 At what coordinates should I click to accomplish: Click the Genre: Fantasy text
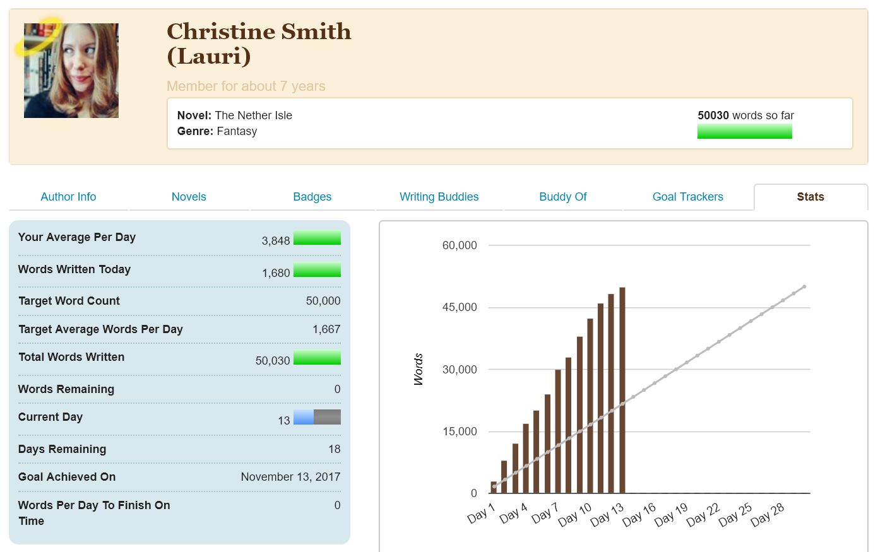pyautogui.click(x=217, y=131)
